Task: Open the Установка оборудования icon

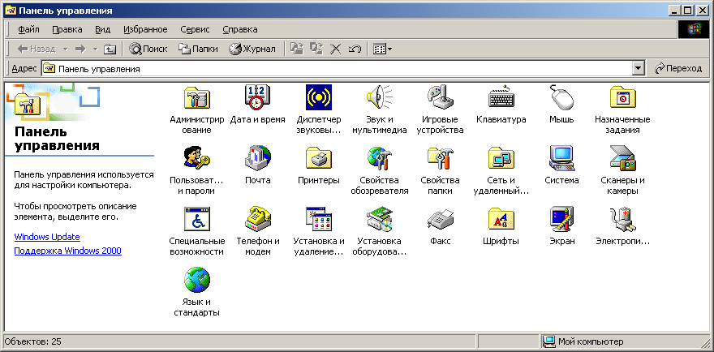Action: tap(380, 219)
